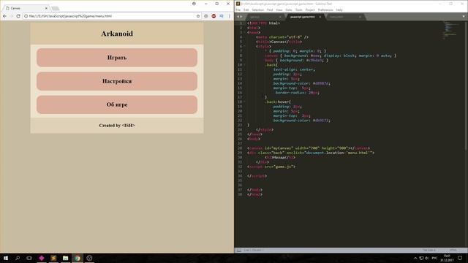Close the javascript game.html tab
Image resolution: width=468 pixels, height=263 pixels.
pyautogui.click(x=320, y=17)
